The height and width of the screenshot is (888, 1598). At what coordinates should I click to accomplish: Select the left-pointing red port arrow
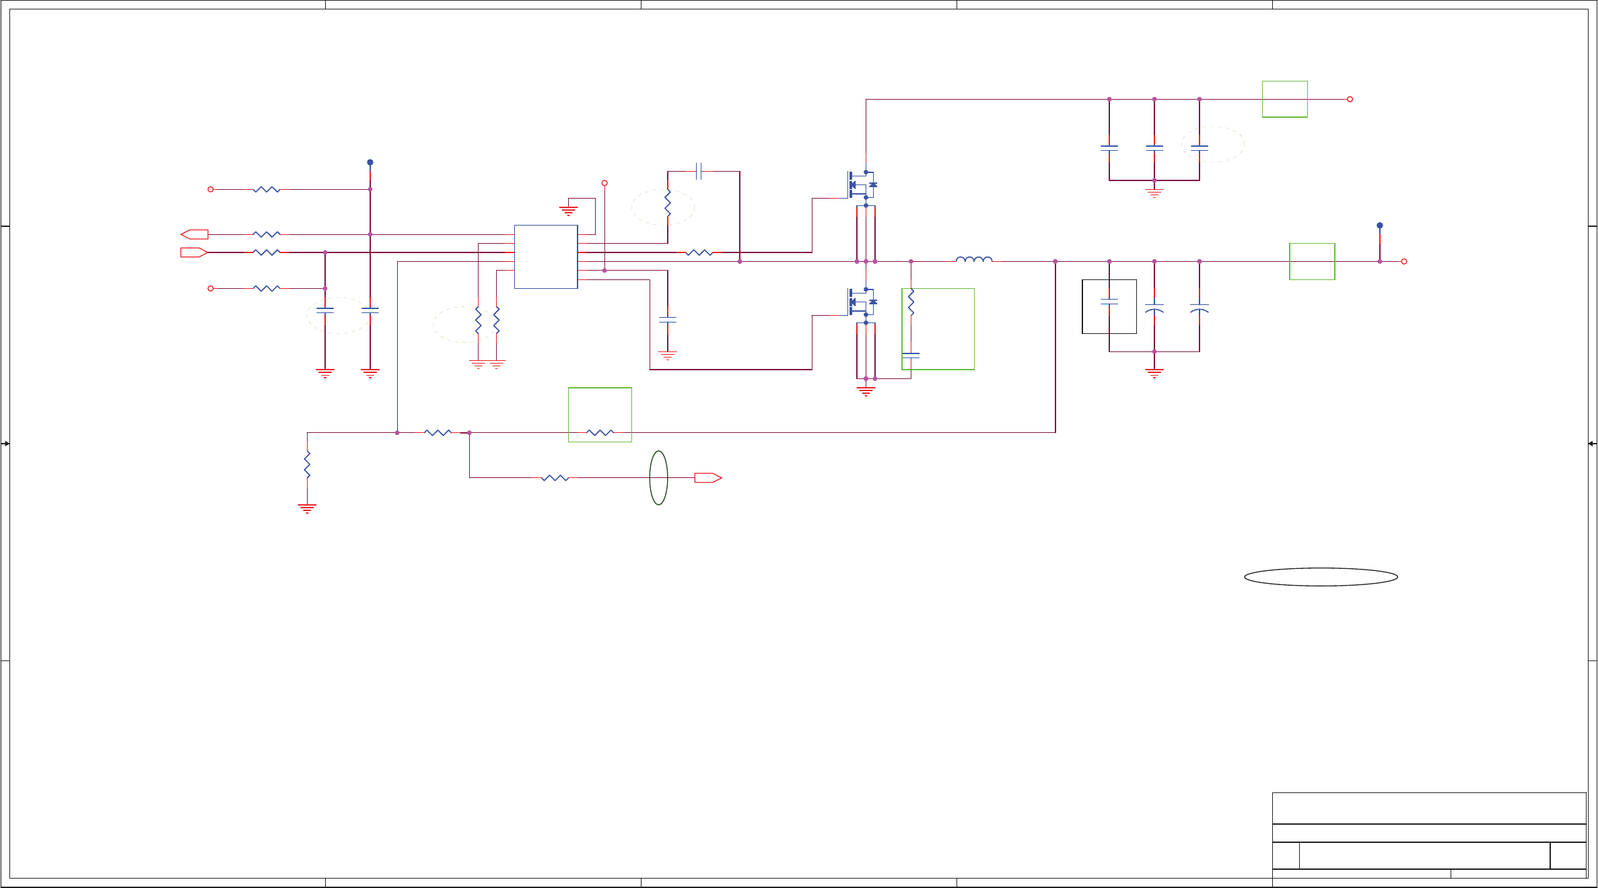click(195, 234)
